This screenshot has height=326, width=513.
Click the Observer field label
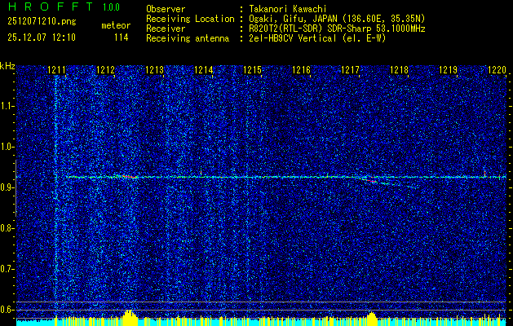click(166, 9)
